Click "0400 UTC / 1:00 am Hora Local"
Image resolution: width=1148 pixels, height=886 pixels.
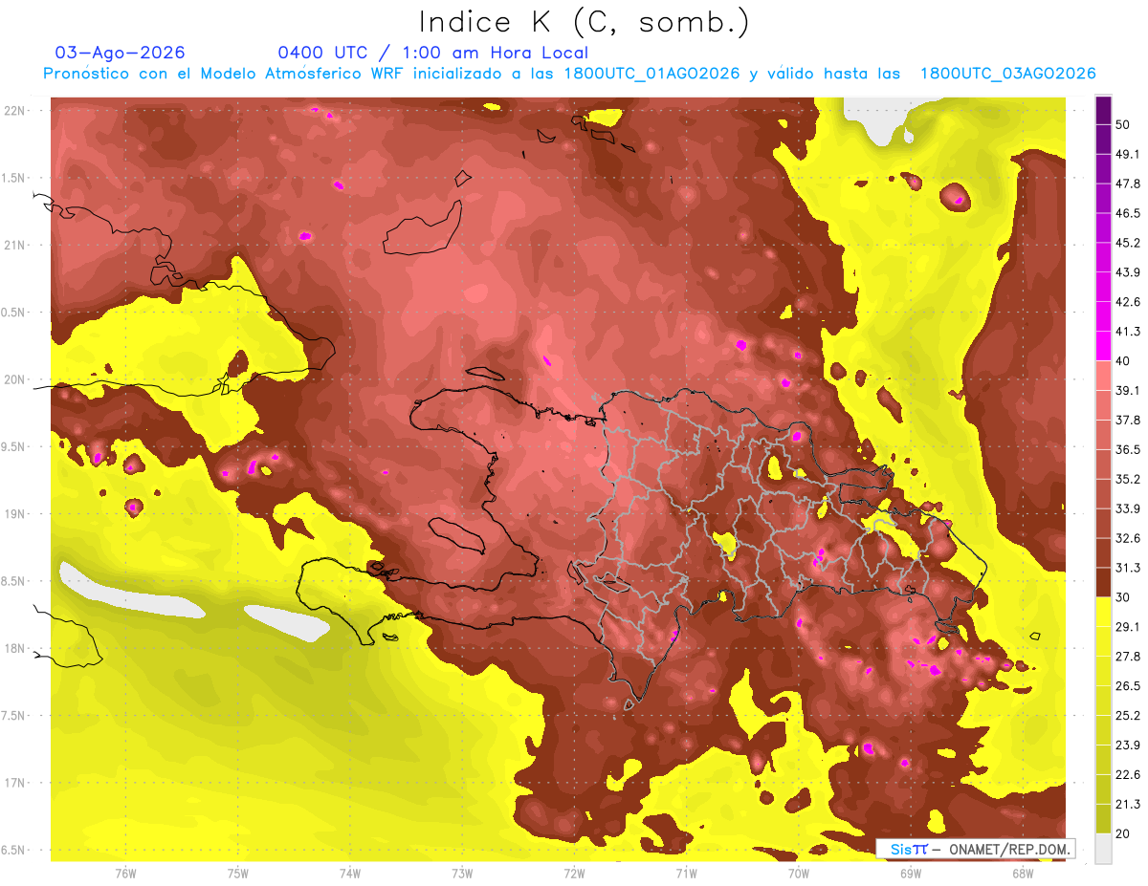pos(432,53)
